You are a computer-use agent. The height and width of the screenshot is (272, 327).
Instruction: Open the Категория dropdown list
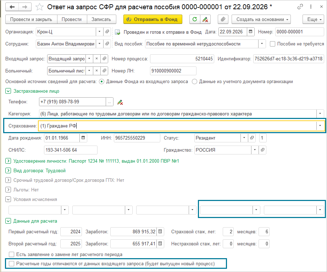(x=320, y=114)
